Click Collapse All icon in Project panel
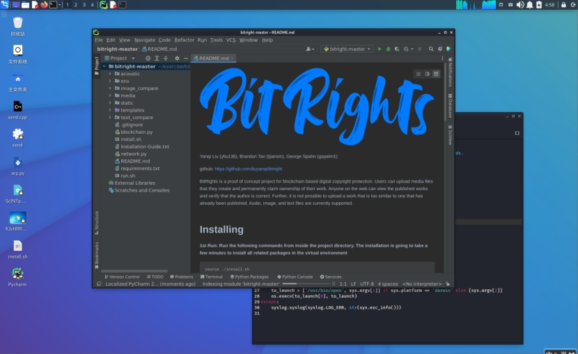The width and height of the screenshot is (578, 354). (166, 59)
